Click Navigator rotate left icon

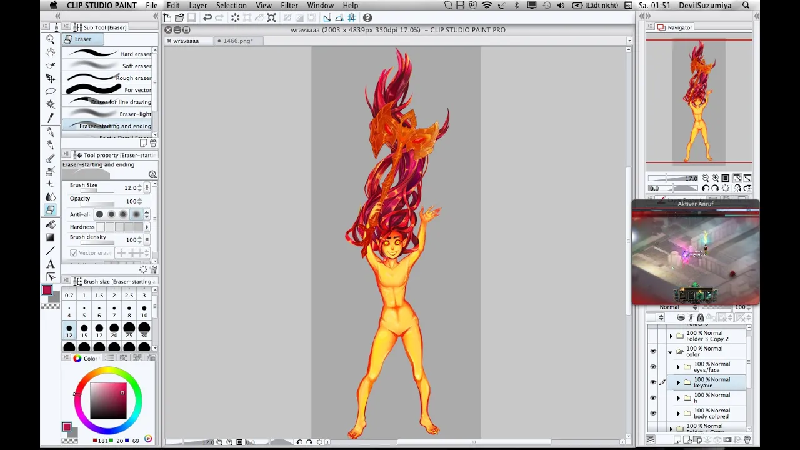(x=706, y=188)
